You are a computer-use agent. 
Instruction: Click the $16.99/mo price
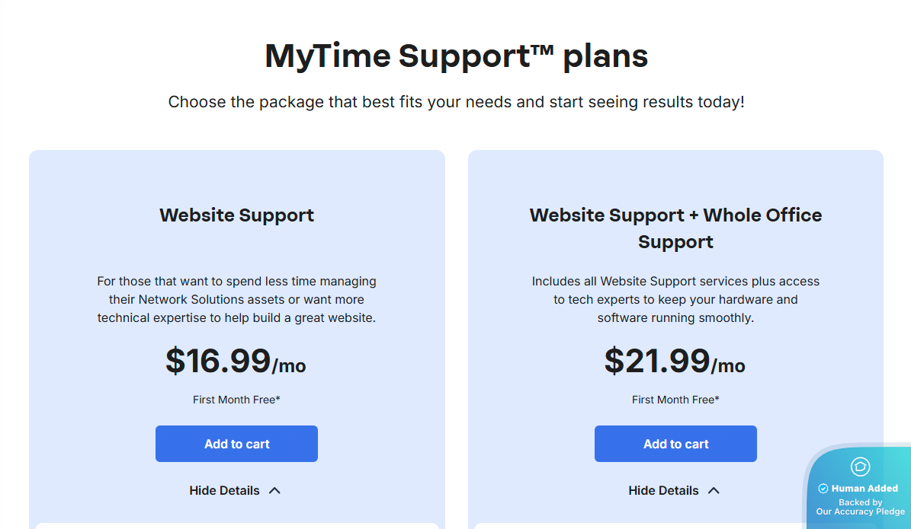click(x=236, y=362)
